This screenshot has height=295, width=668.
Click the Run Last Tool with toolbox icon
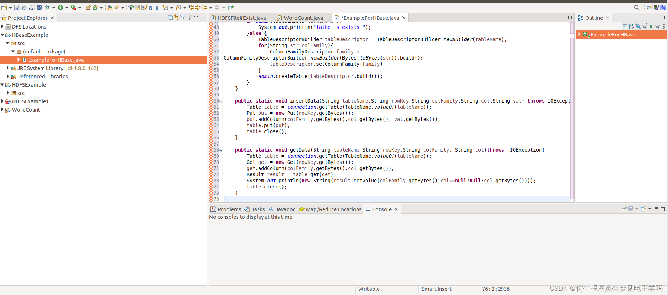[x=73, y=8]
